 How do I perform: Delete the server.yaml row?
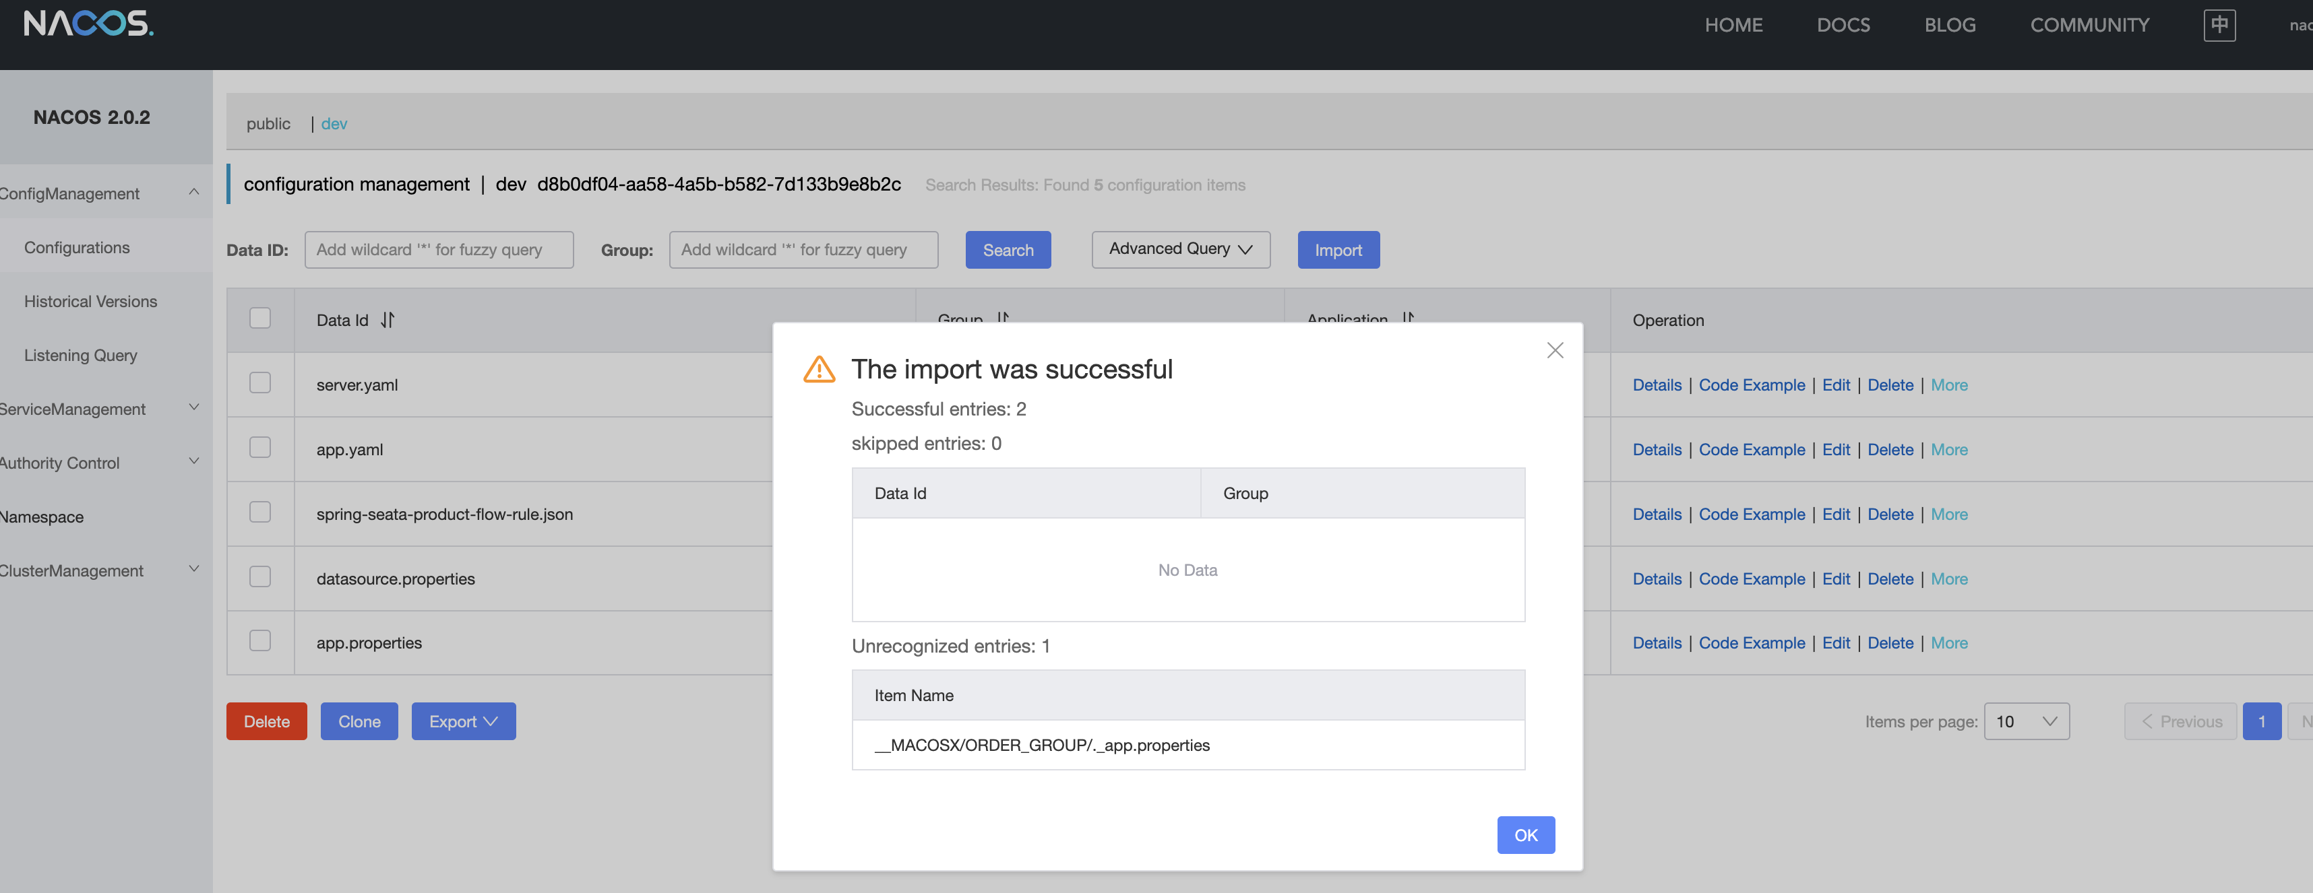point(1890,385)
